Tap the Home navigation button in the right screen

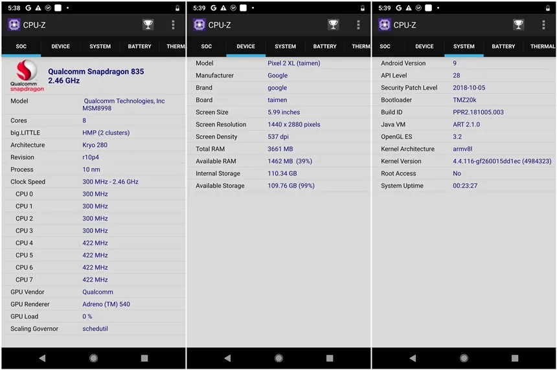pyautogui.click(x=464, y=358)
